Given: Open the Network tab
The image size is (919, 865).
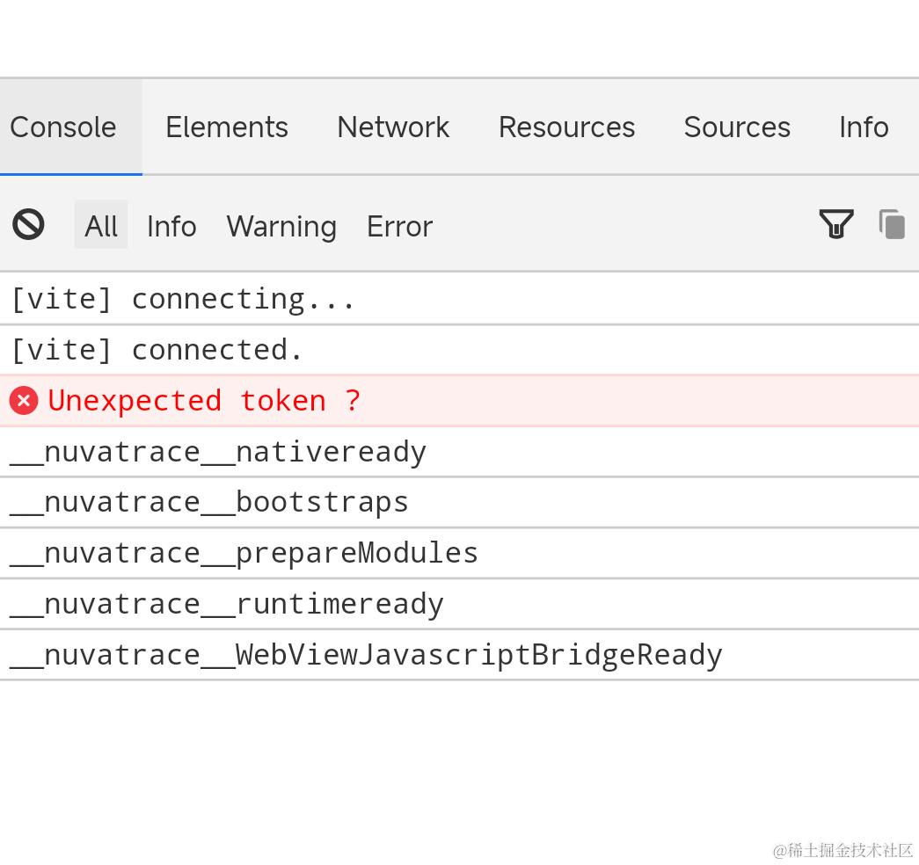Looking at the screenshot, I should click(x=393, y=127).
